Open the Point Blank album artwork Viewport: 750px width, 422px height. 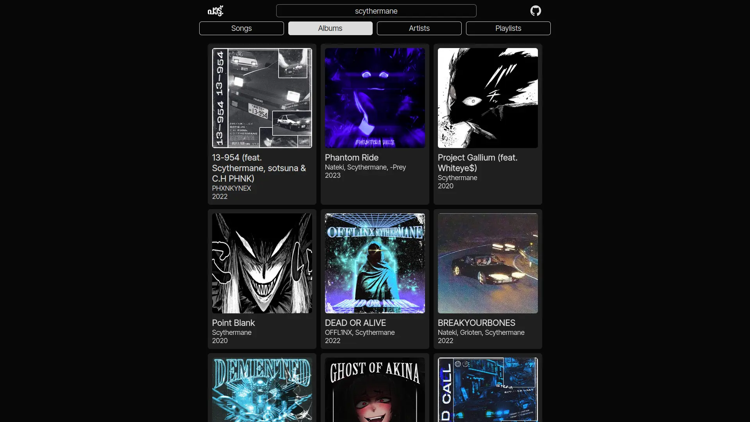coord(262,263)
